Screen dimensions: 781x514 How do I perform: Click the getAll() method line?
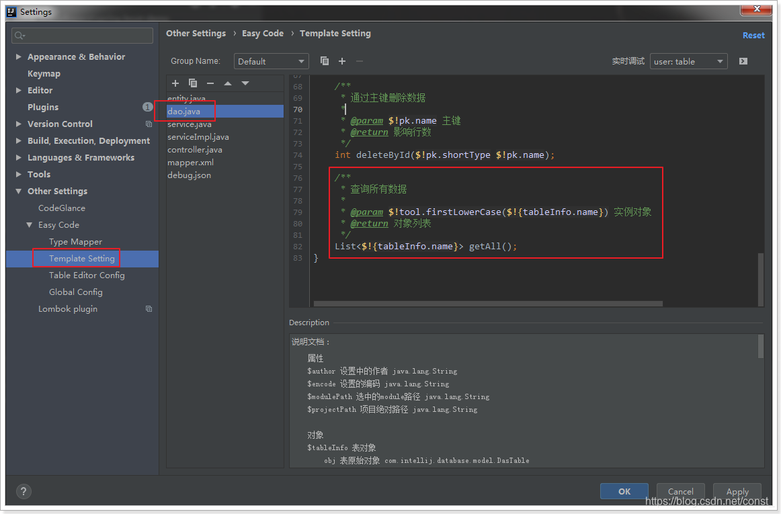pos(426,247)
